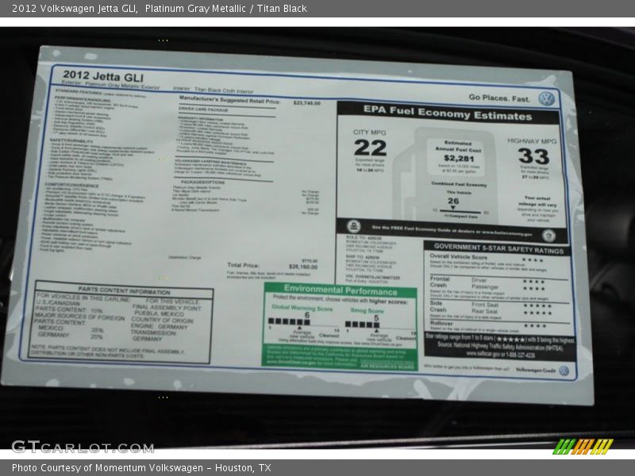Click the 'Smog Score' label

click(x=367, y=310)
